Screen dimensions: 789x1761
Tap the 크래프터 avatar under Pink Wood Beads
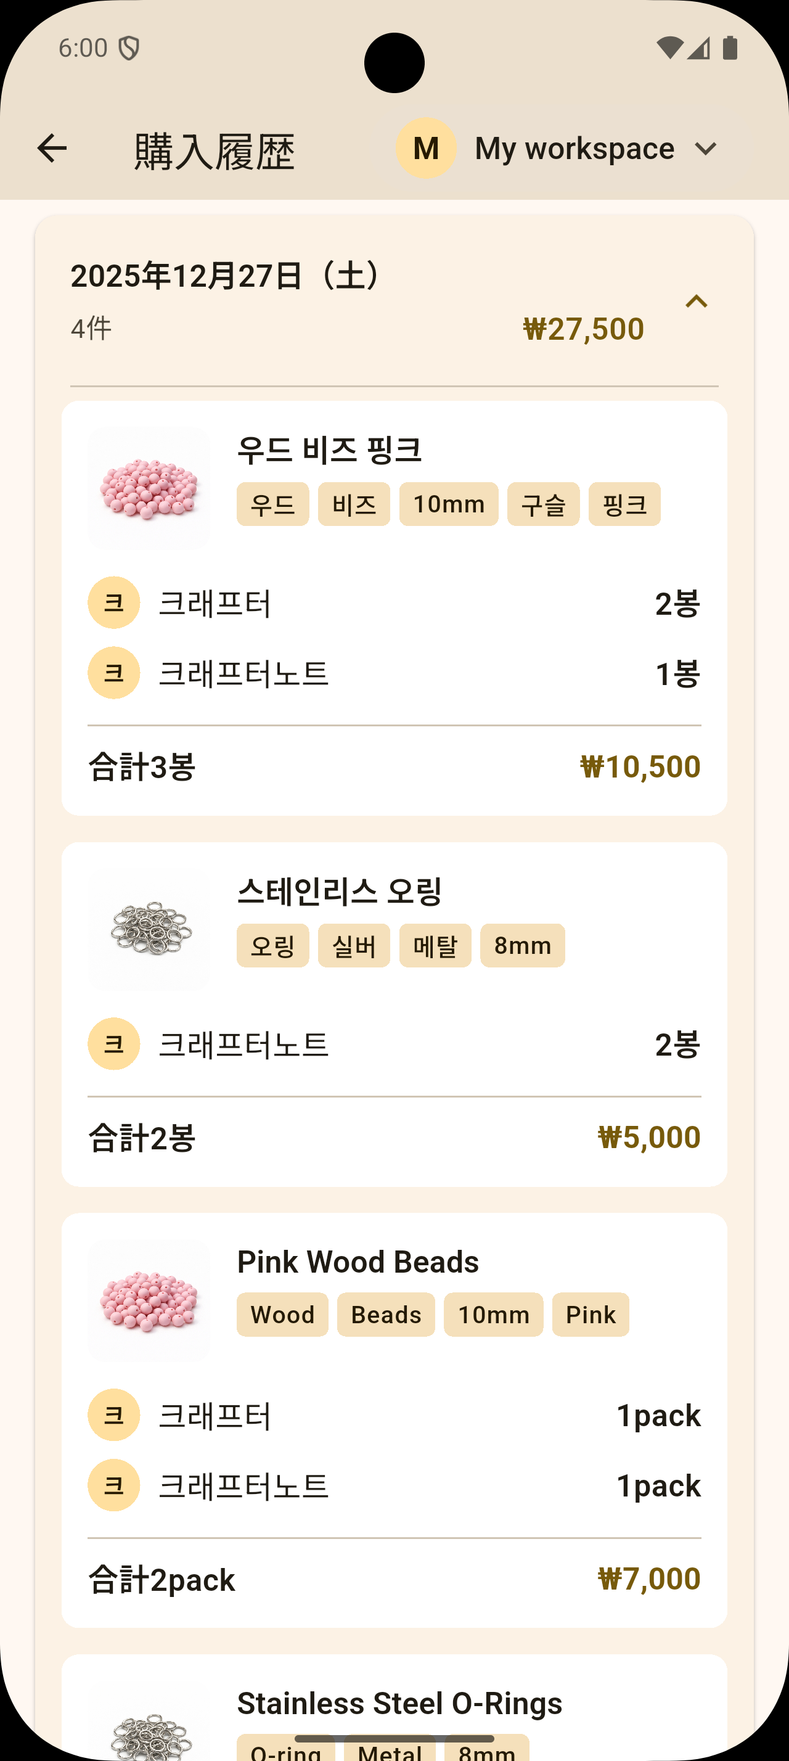[x=114, y=1414]
